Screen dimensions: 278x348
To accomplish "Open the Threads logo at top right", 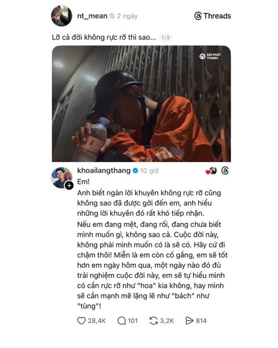I will pos(212,16).
